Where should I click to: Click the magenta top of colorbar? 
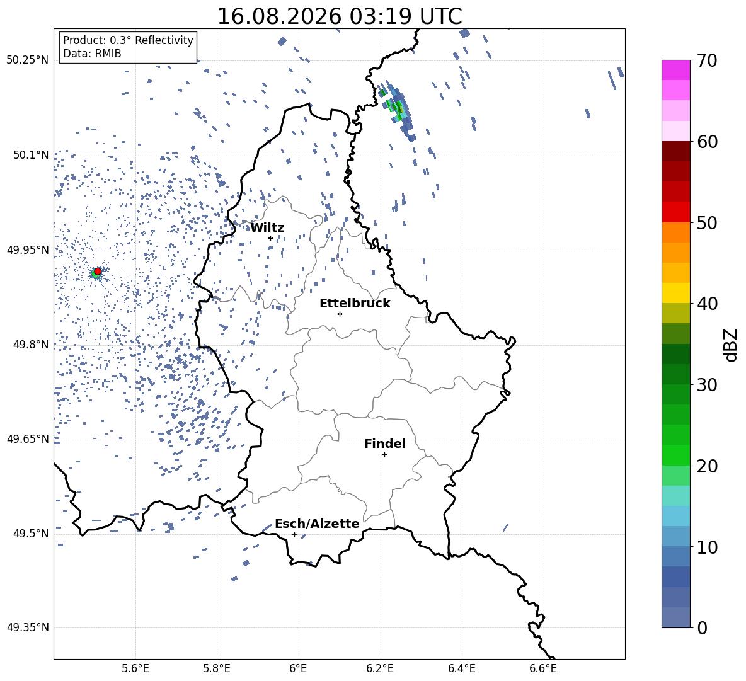pos(675,70)
